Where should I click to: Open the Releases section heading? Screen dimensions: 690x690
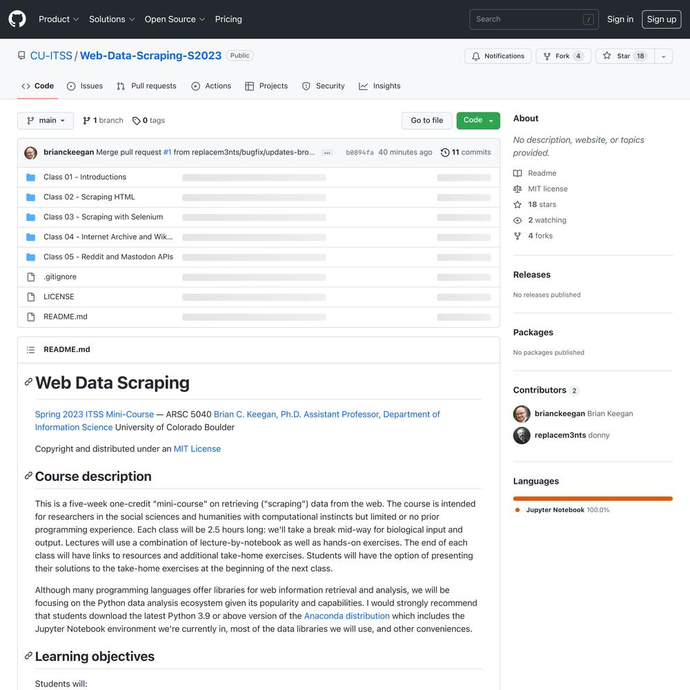[x=531, y=275]
